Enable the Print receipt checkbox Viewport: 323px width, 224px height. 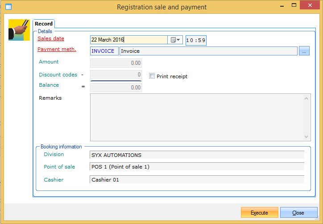(x=152, y=76)
